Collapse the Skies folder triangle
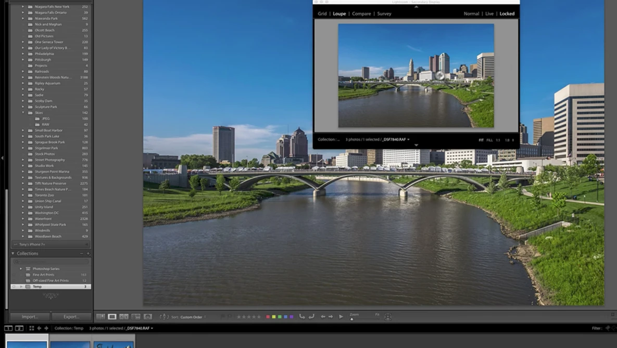The image size is (617, 348). (x=23, y=113)
